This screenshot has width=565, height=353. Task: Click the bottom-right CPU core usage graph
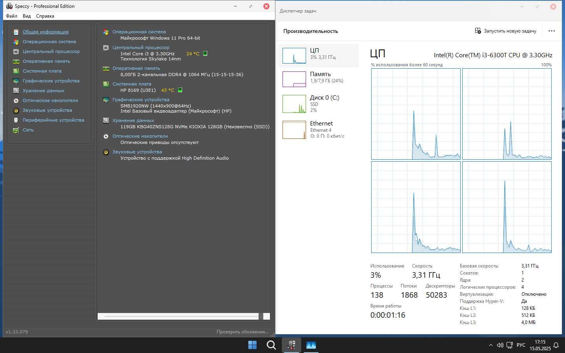click(507, 207)
